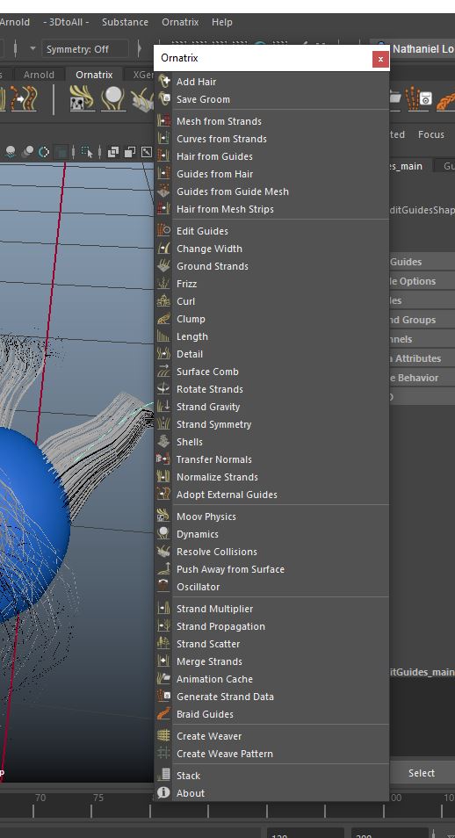Click the Stack icon
455x838 pixels.
[163, 775]
